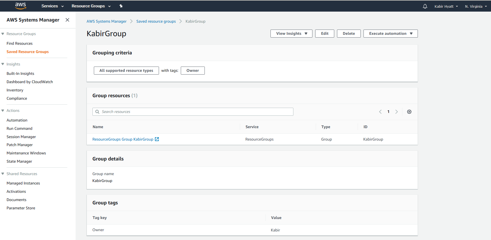Click the Name column header
The height and width of the screenshot is (240, 491).
(x=98, y=127)
